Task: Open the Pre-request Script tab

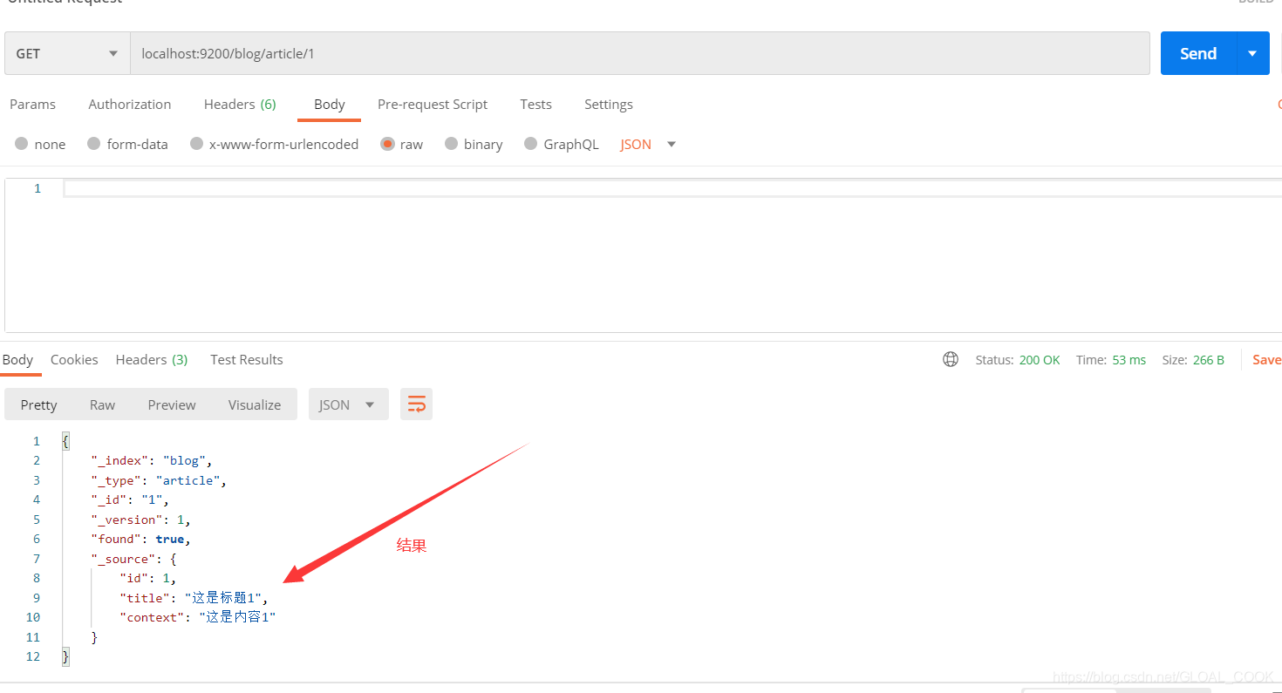Action: tap(433, 104)
